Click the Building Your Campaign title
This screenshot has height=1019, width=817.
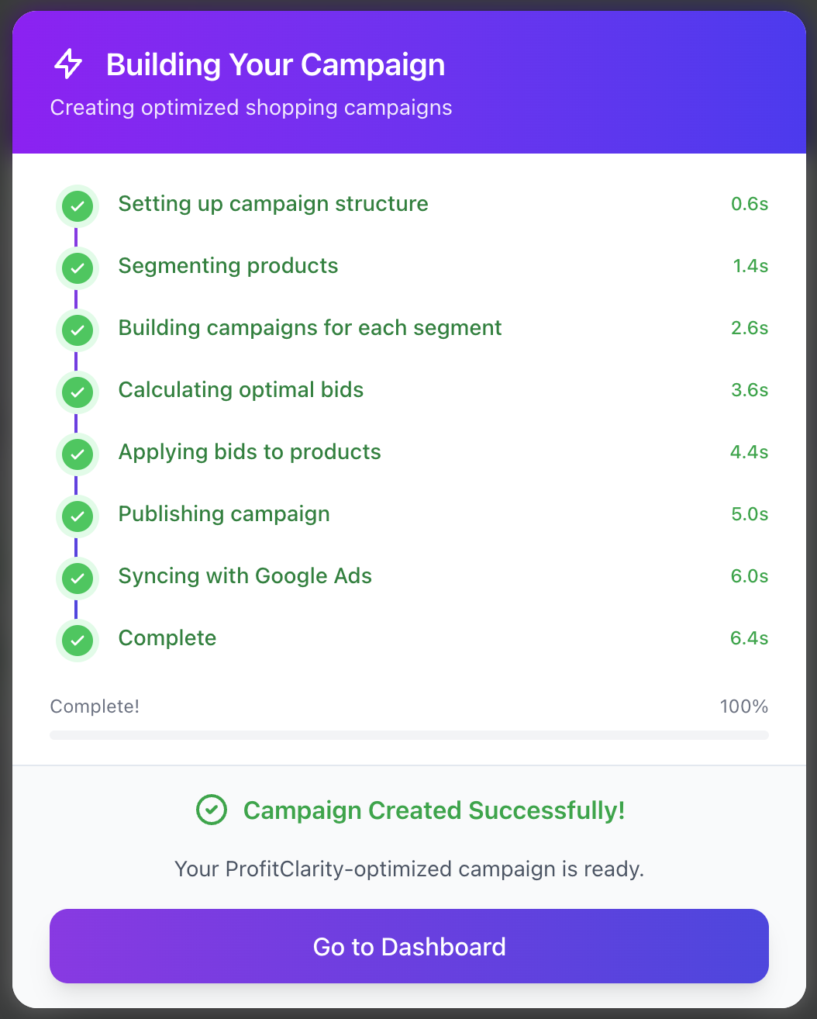276,64
